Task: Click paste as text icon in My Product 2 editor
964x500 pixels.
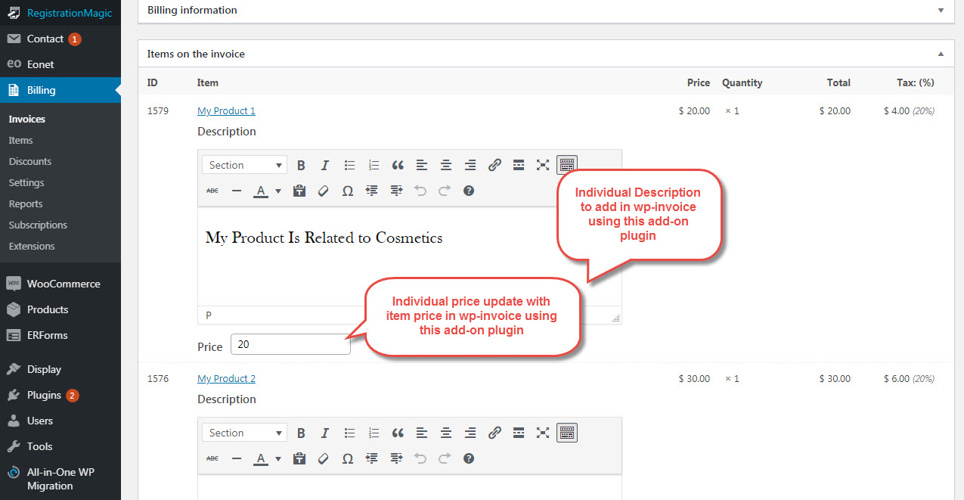Action: click(x=299, y=458)
